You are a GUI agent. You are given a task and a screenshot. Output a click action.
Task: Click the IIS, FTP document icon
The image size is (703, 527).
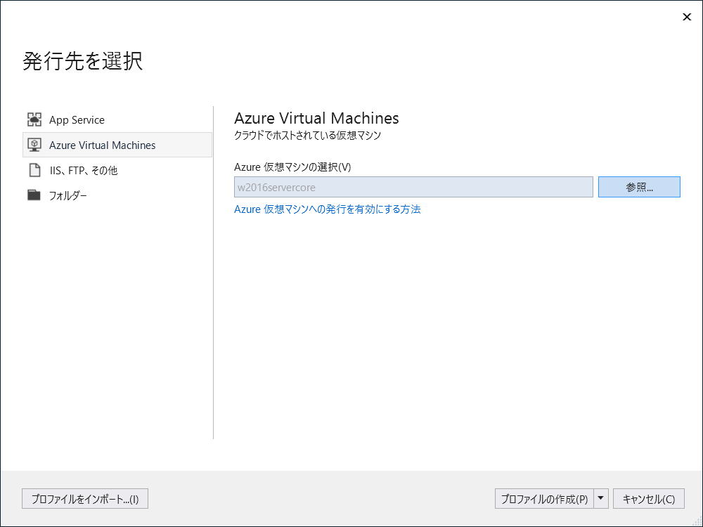[34, 170]
